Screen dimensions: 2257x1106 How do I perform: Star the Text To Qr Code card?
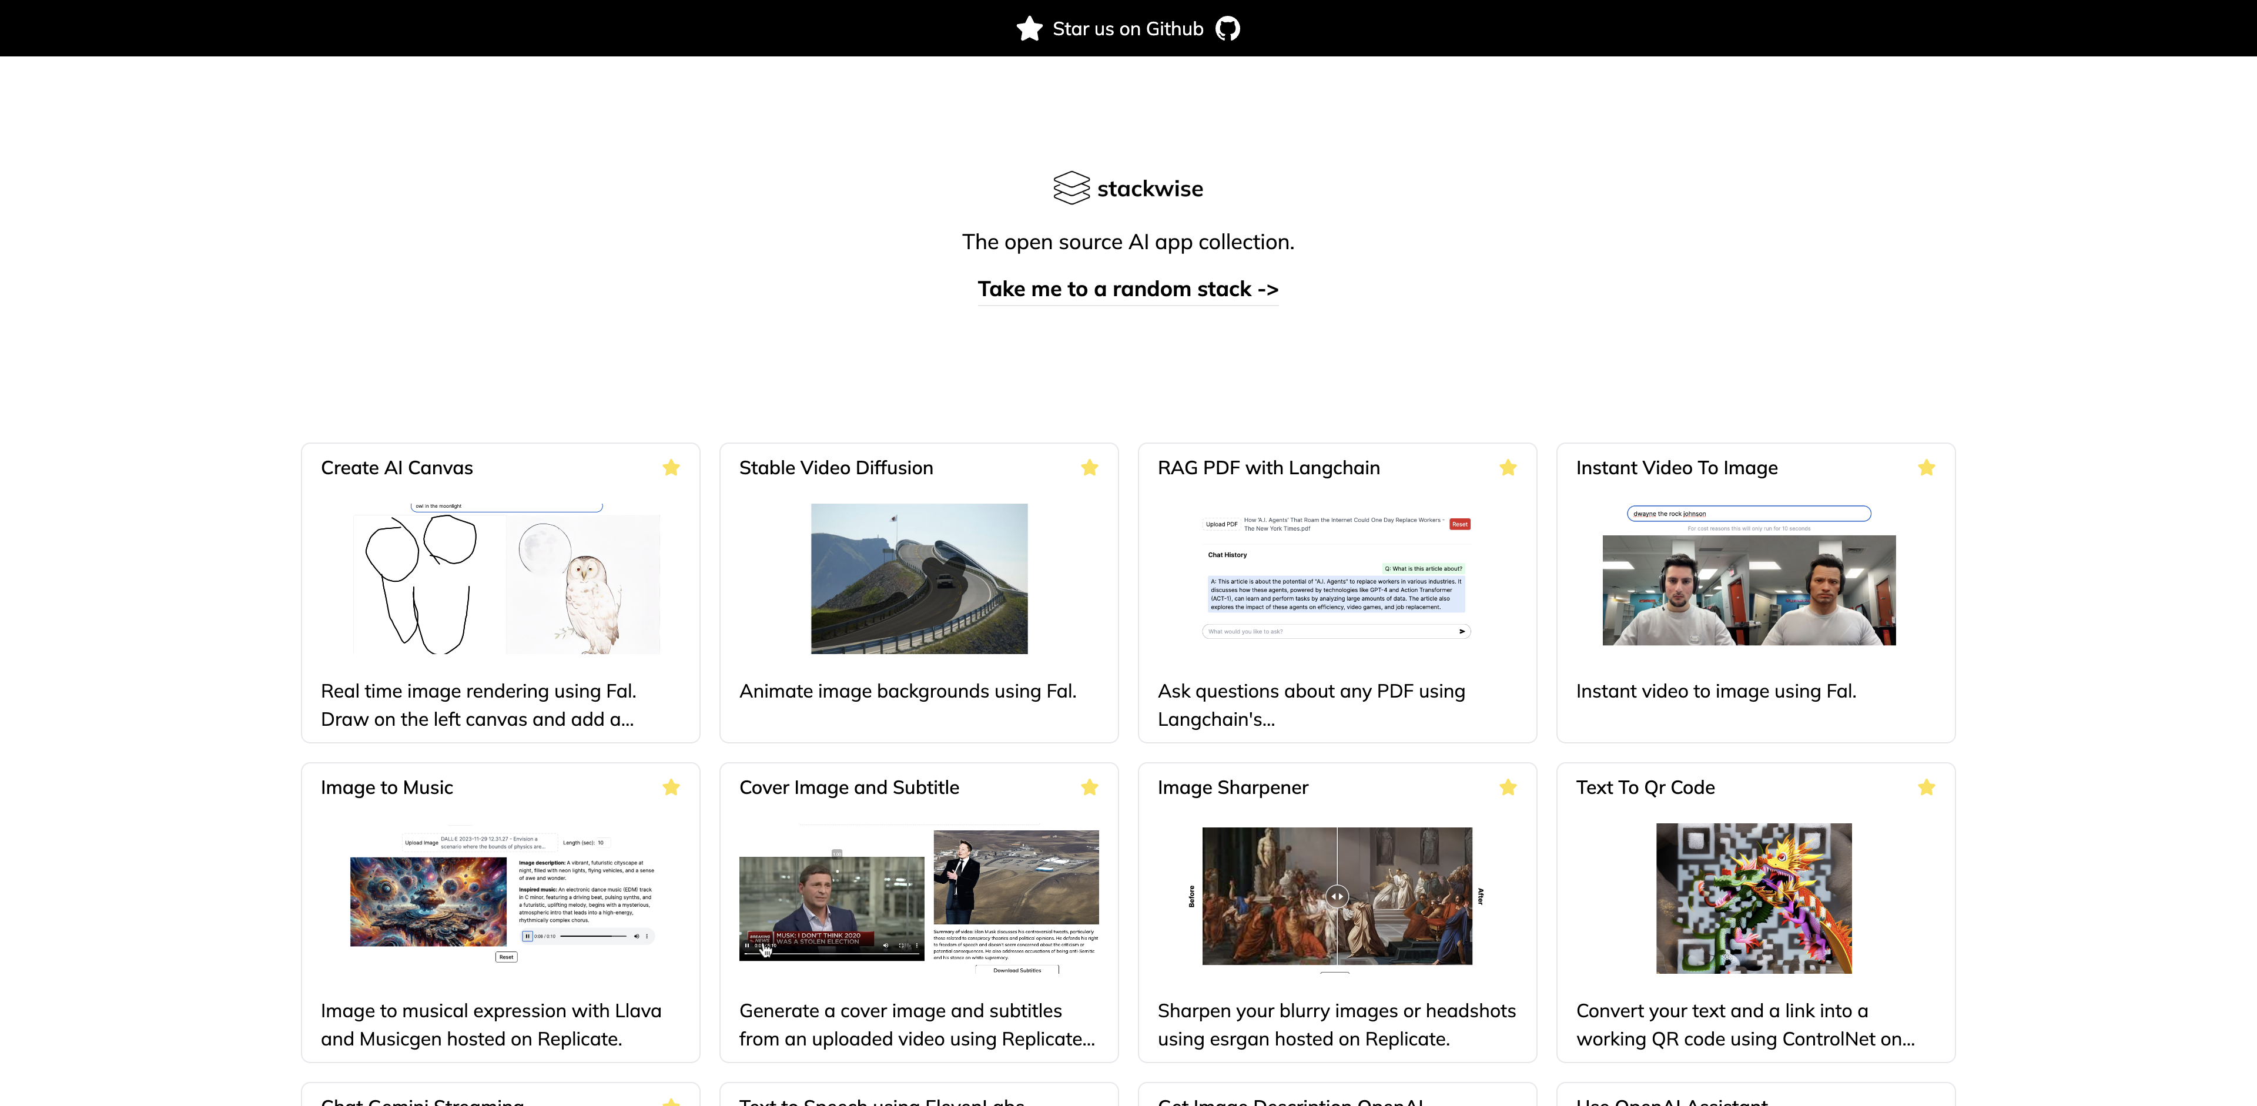click(1926, 787)
